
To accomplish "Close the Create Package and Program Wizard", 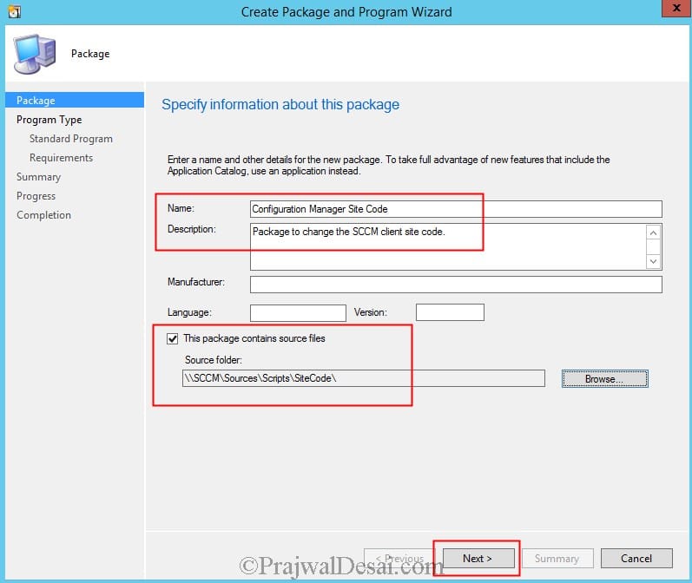I will [x=676, y=9].
